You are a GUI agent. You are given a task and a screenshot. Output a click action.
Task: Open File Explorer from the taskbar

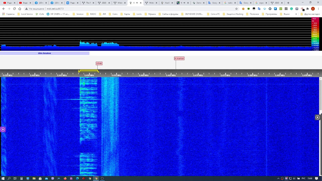pos(34,178)
